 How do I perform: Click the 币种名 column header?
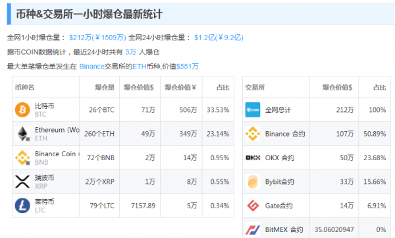(25, 87)
